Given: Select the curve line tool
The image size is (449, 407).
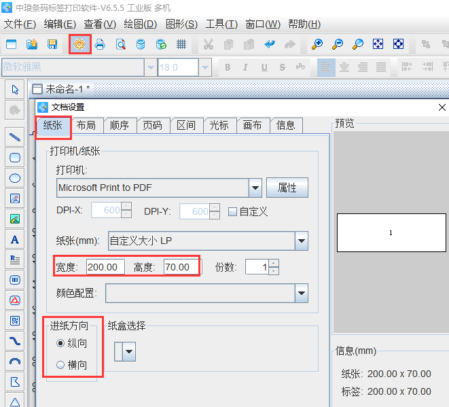Looking at the screenshot, I should coord(15,341).
